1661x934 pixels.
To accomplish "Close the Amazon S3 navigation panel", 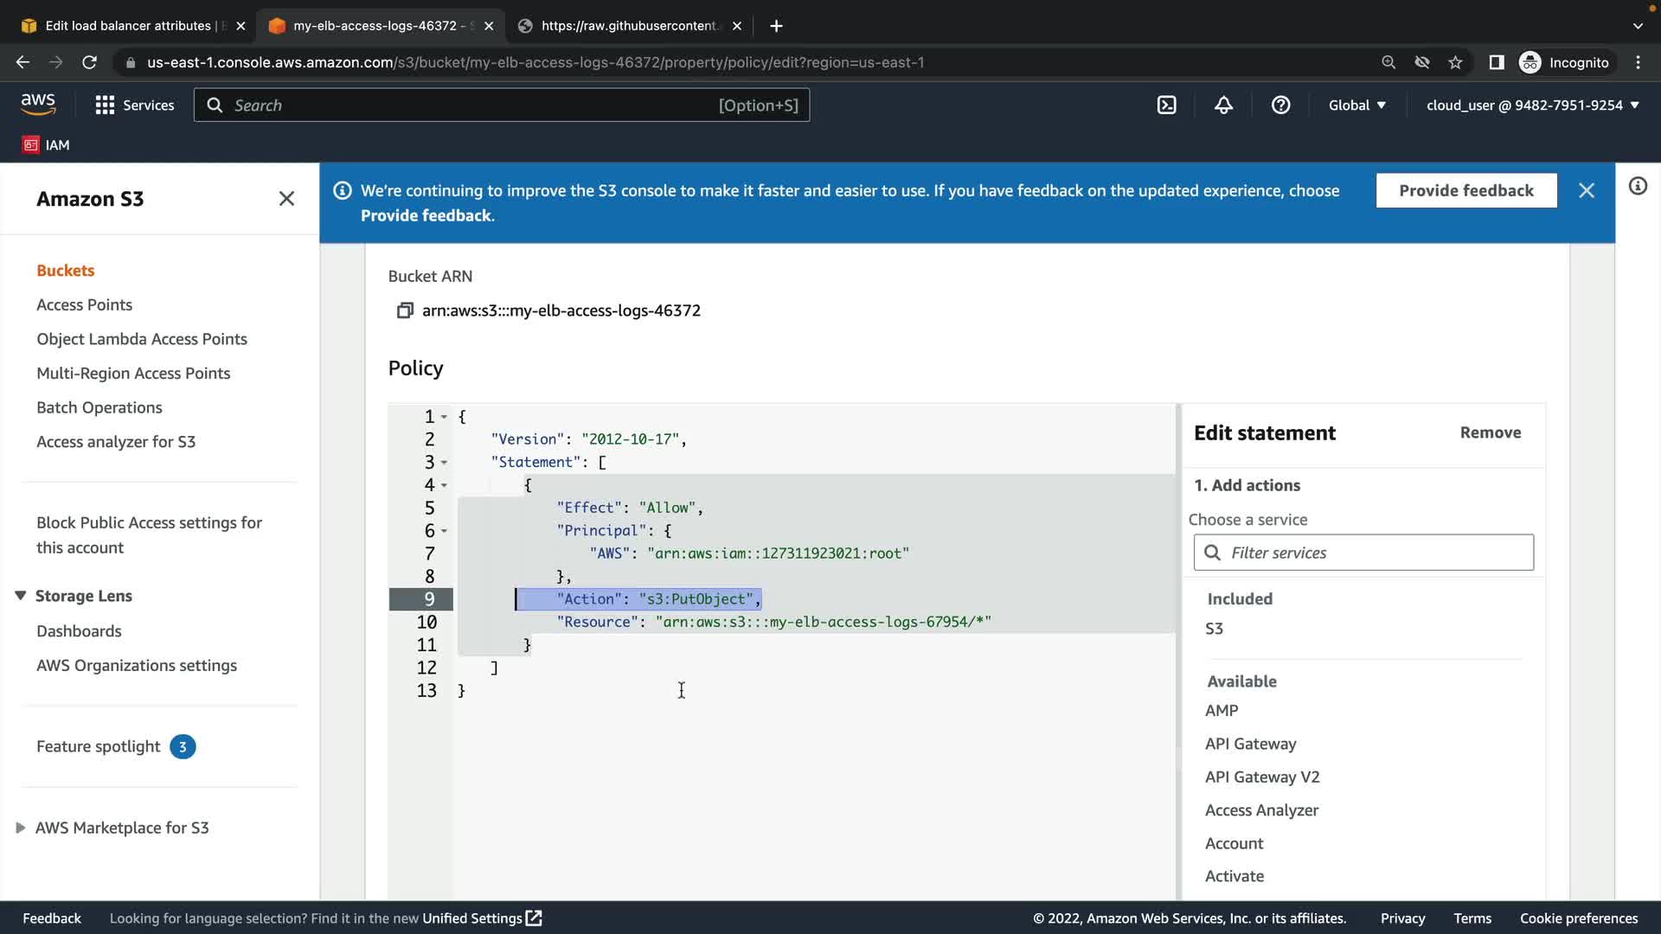I will click(x=286, y=199).
